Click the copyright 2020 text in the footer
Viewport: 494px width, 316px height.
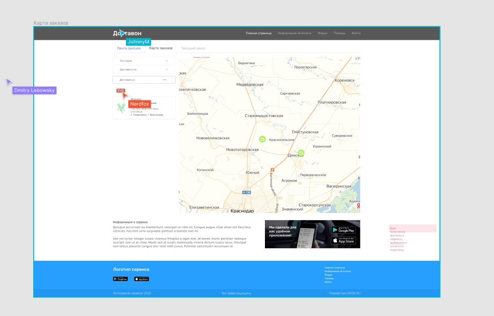[x=132, y=293]
